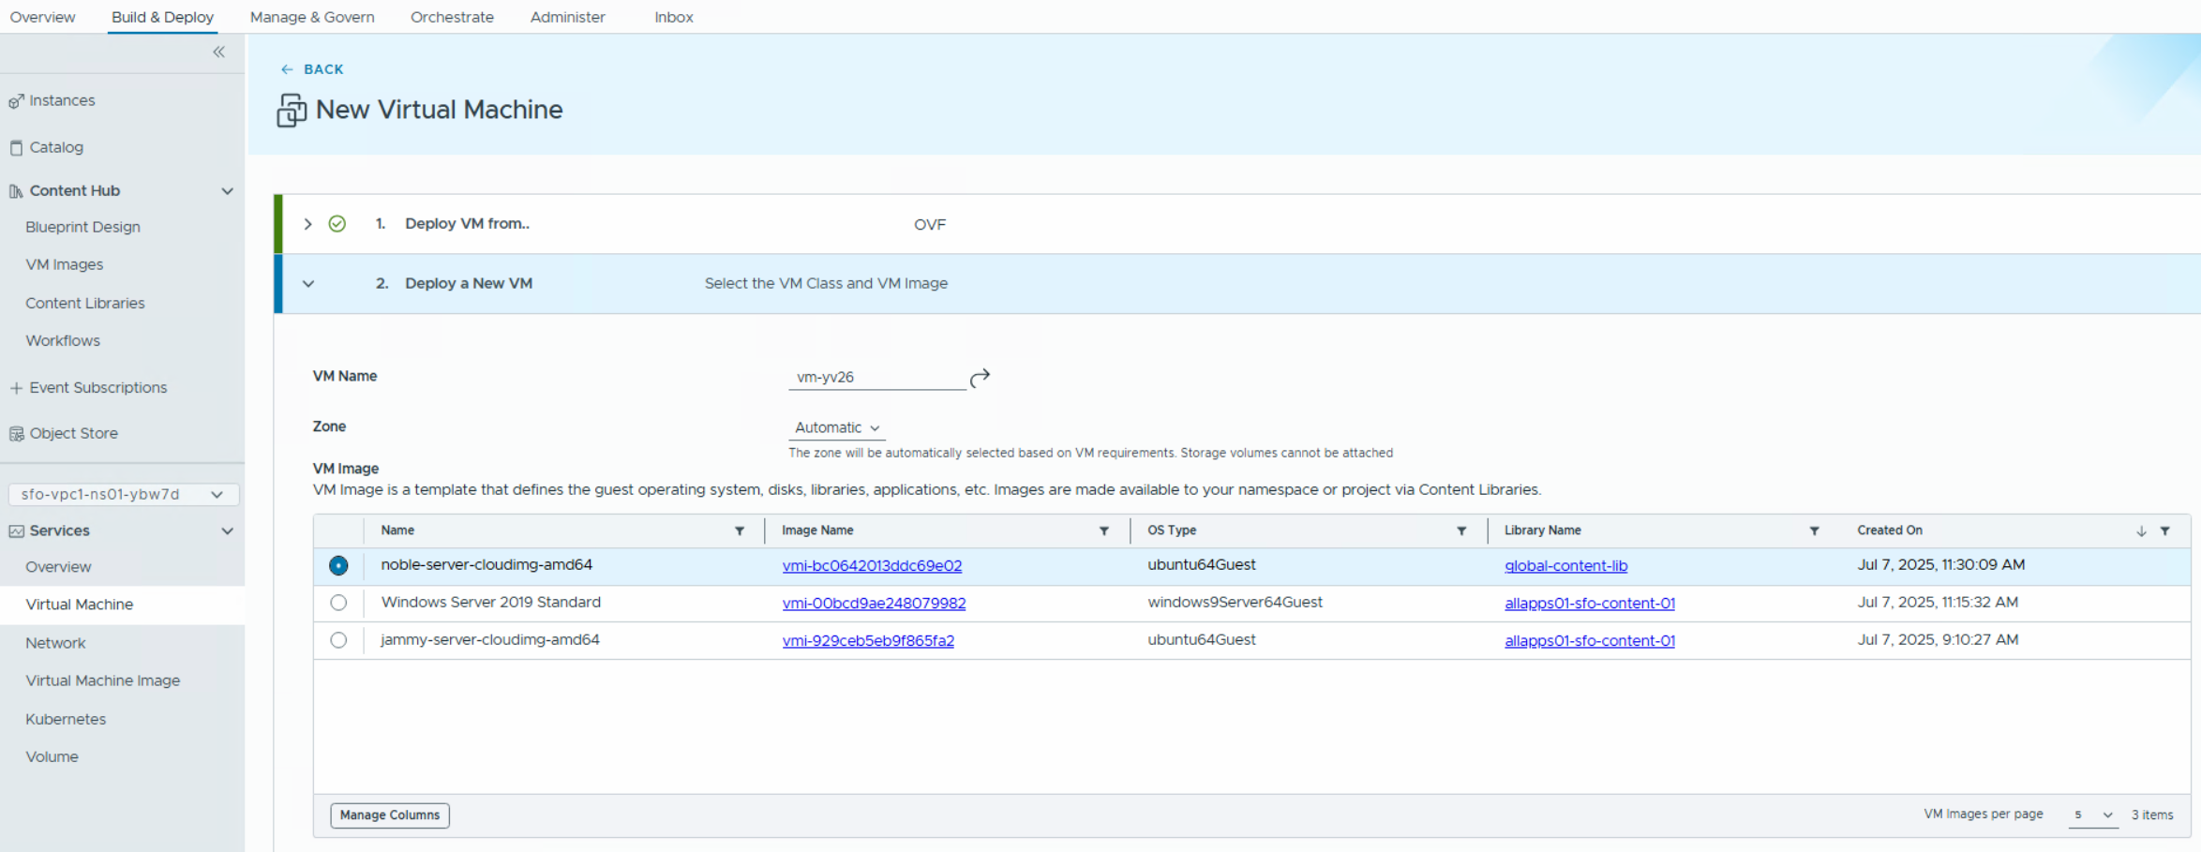Open the sfo-vpc1-ns01-ybw7d namespace dropdown
This screenshot has height=852, width=2201.
(123, 494)
